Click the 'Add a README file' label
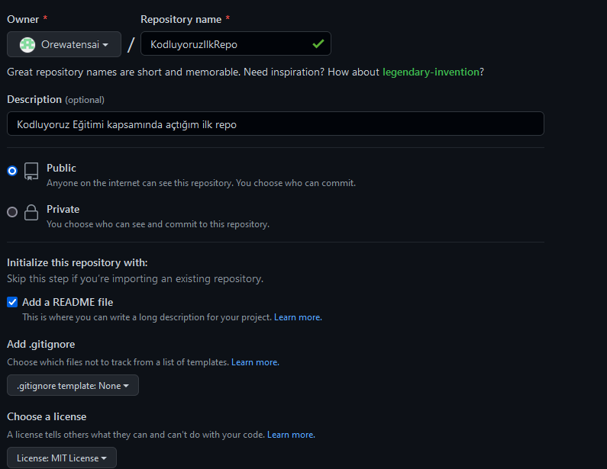607x469 pixels. pos(68,302)
